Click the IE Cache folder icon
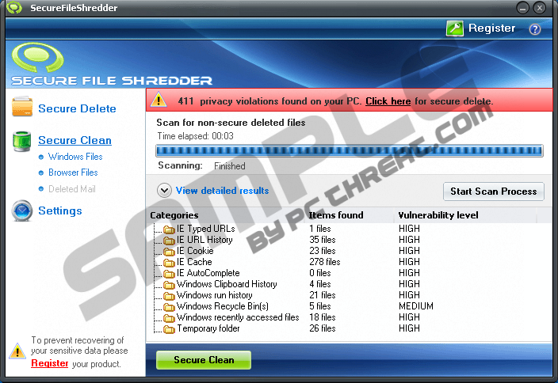Viewport: 558px width, 383px height. (169, 263)
